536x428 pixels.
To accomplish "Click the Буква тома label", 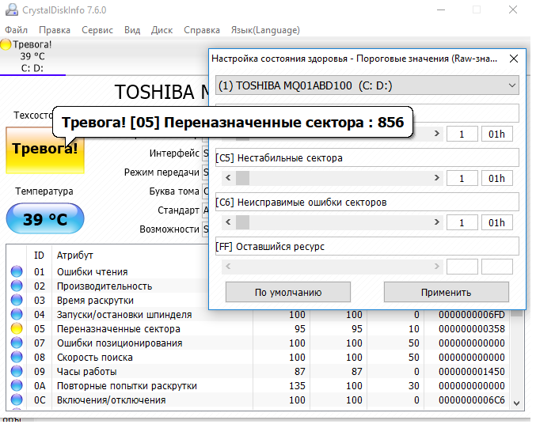I will [174, 191].
